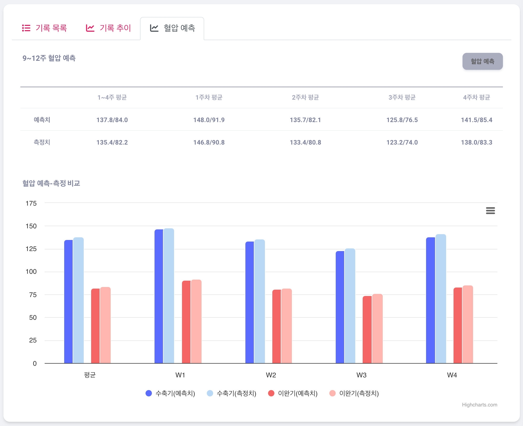This screenshot has height=426, width=523.
Task: Select the 혈압 예측 tab
Action: [x=179, y=28]
